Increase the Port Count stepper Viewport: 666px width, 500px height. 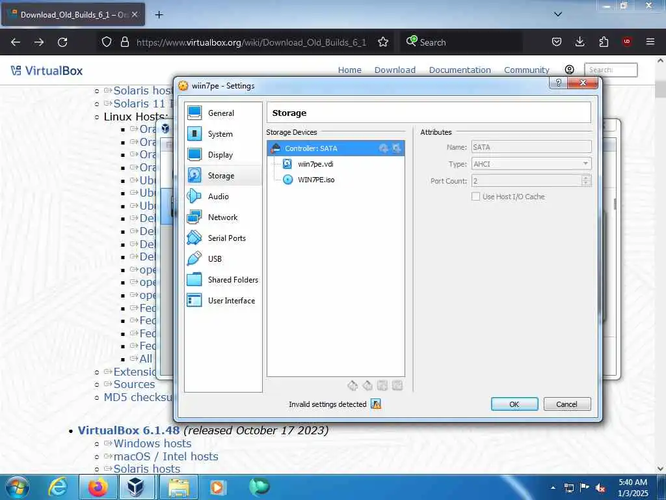pyautogui.click(x=586, y=178)
